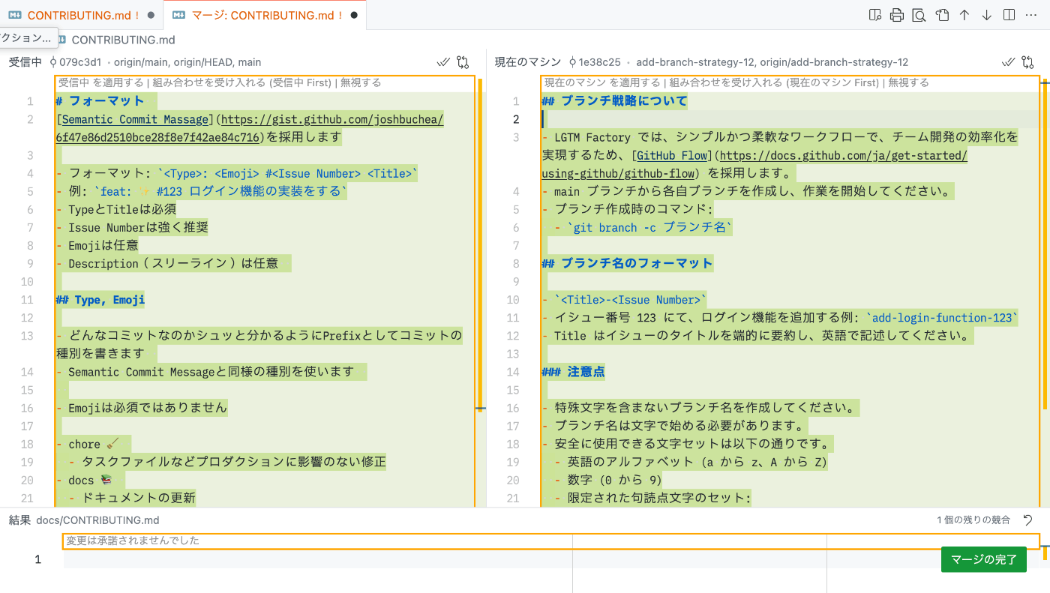
Task: Click <Title>-<Issue Number> format text
Action: point(631,300)
